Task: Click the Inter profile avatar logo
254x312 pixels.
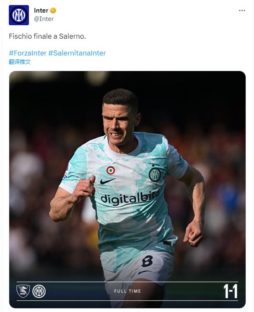Action: click(19, 15)
